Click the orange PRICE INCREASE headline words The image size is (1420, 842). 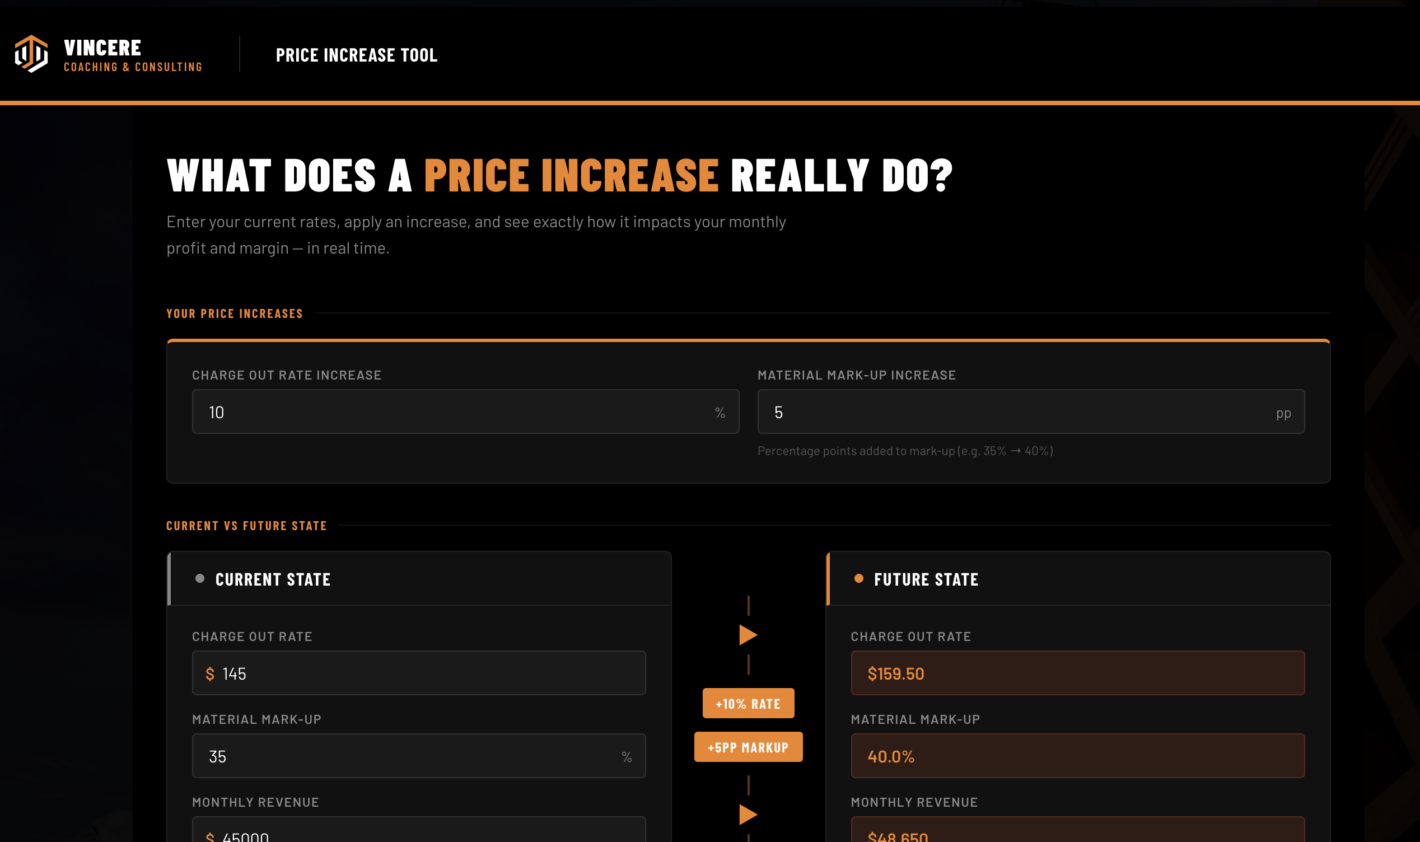click(x=571, y=175)
